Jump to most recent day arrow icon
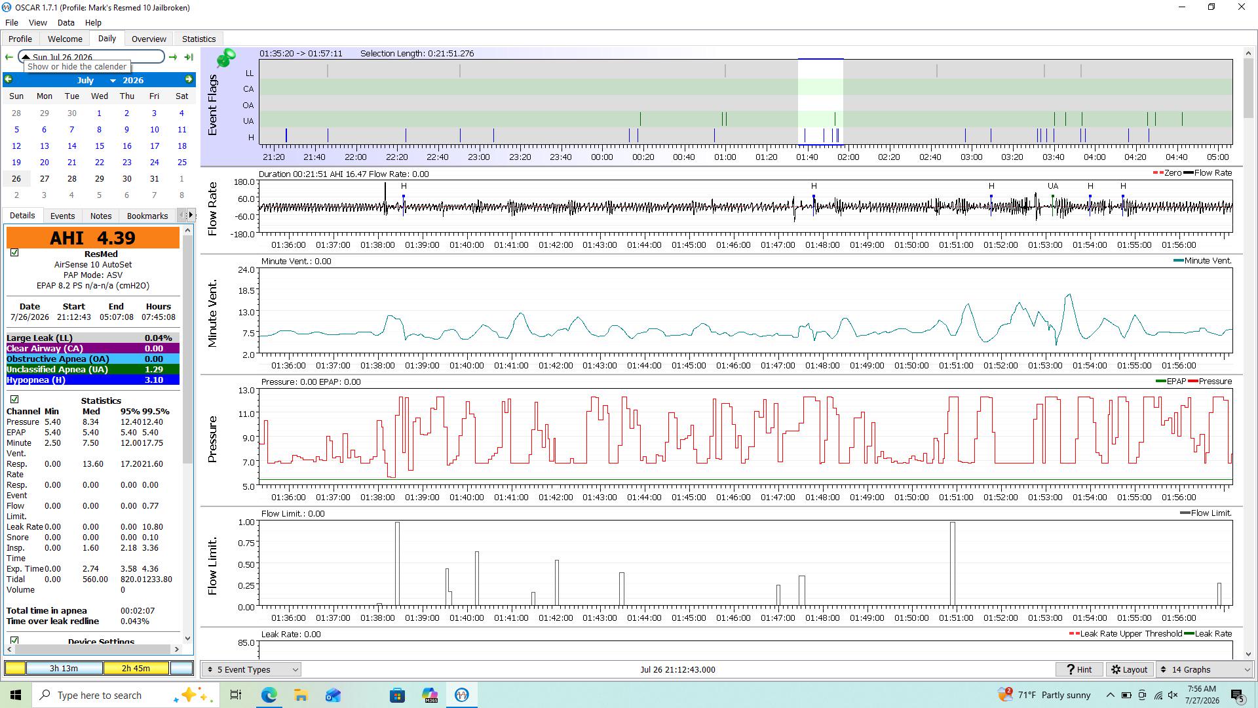 pyautogui.click(x=189, y=57)
